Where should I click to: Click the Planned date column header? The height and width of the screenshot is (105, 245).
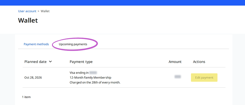point(35,62)
